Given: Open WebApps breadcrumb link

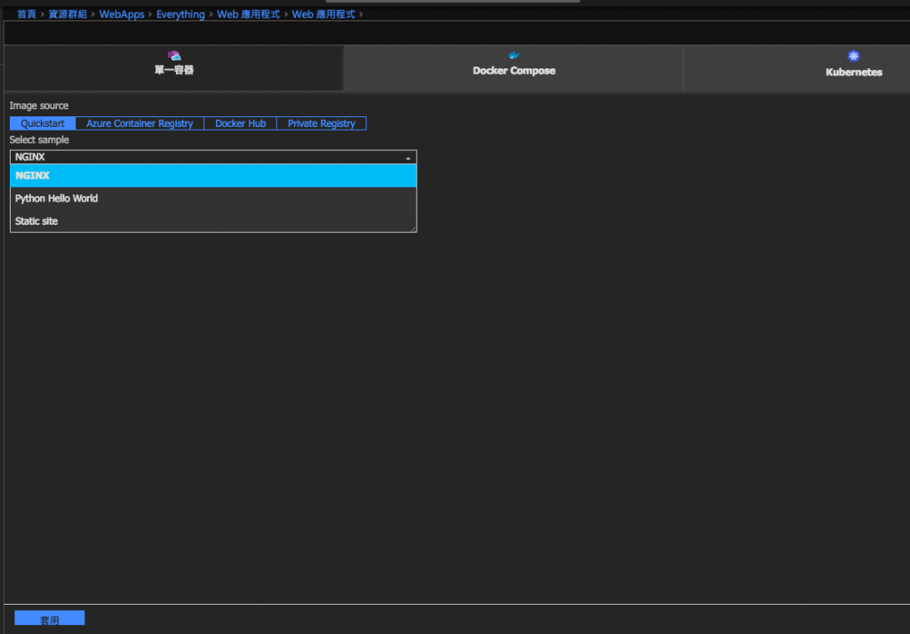Looking at the screenshot, I should pyautogui.click(x=121, y=14).
